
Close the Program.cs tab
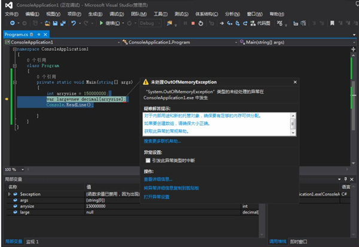tap(45, 34)
